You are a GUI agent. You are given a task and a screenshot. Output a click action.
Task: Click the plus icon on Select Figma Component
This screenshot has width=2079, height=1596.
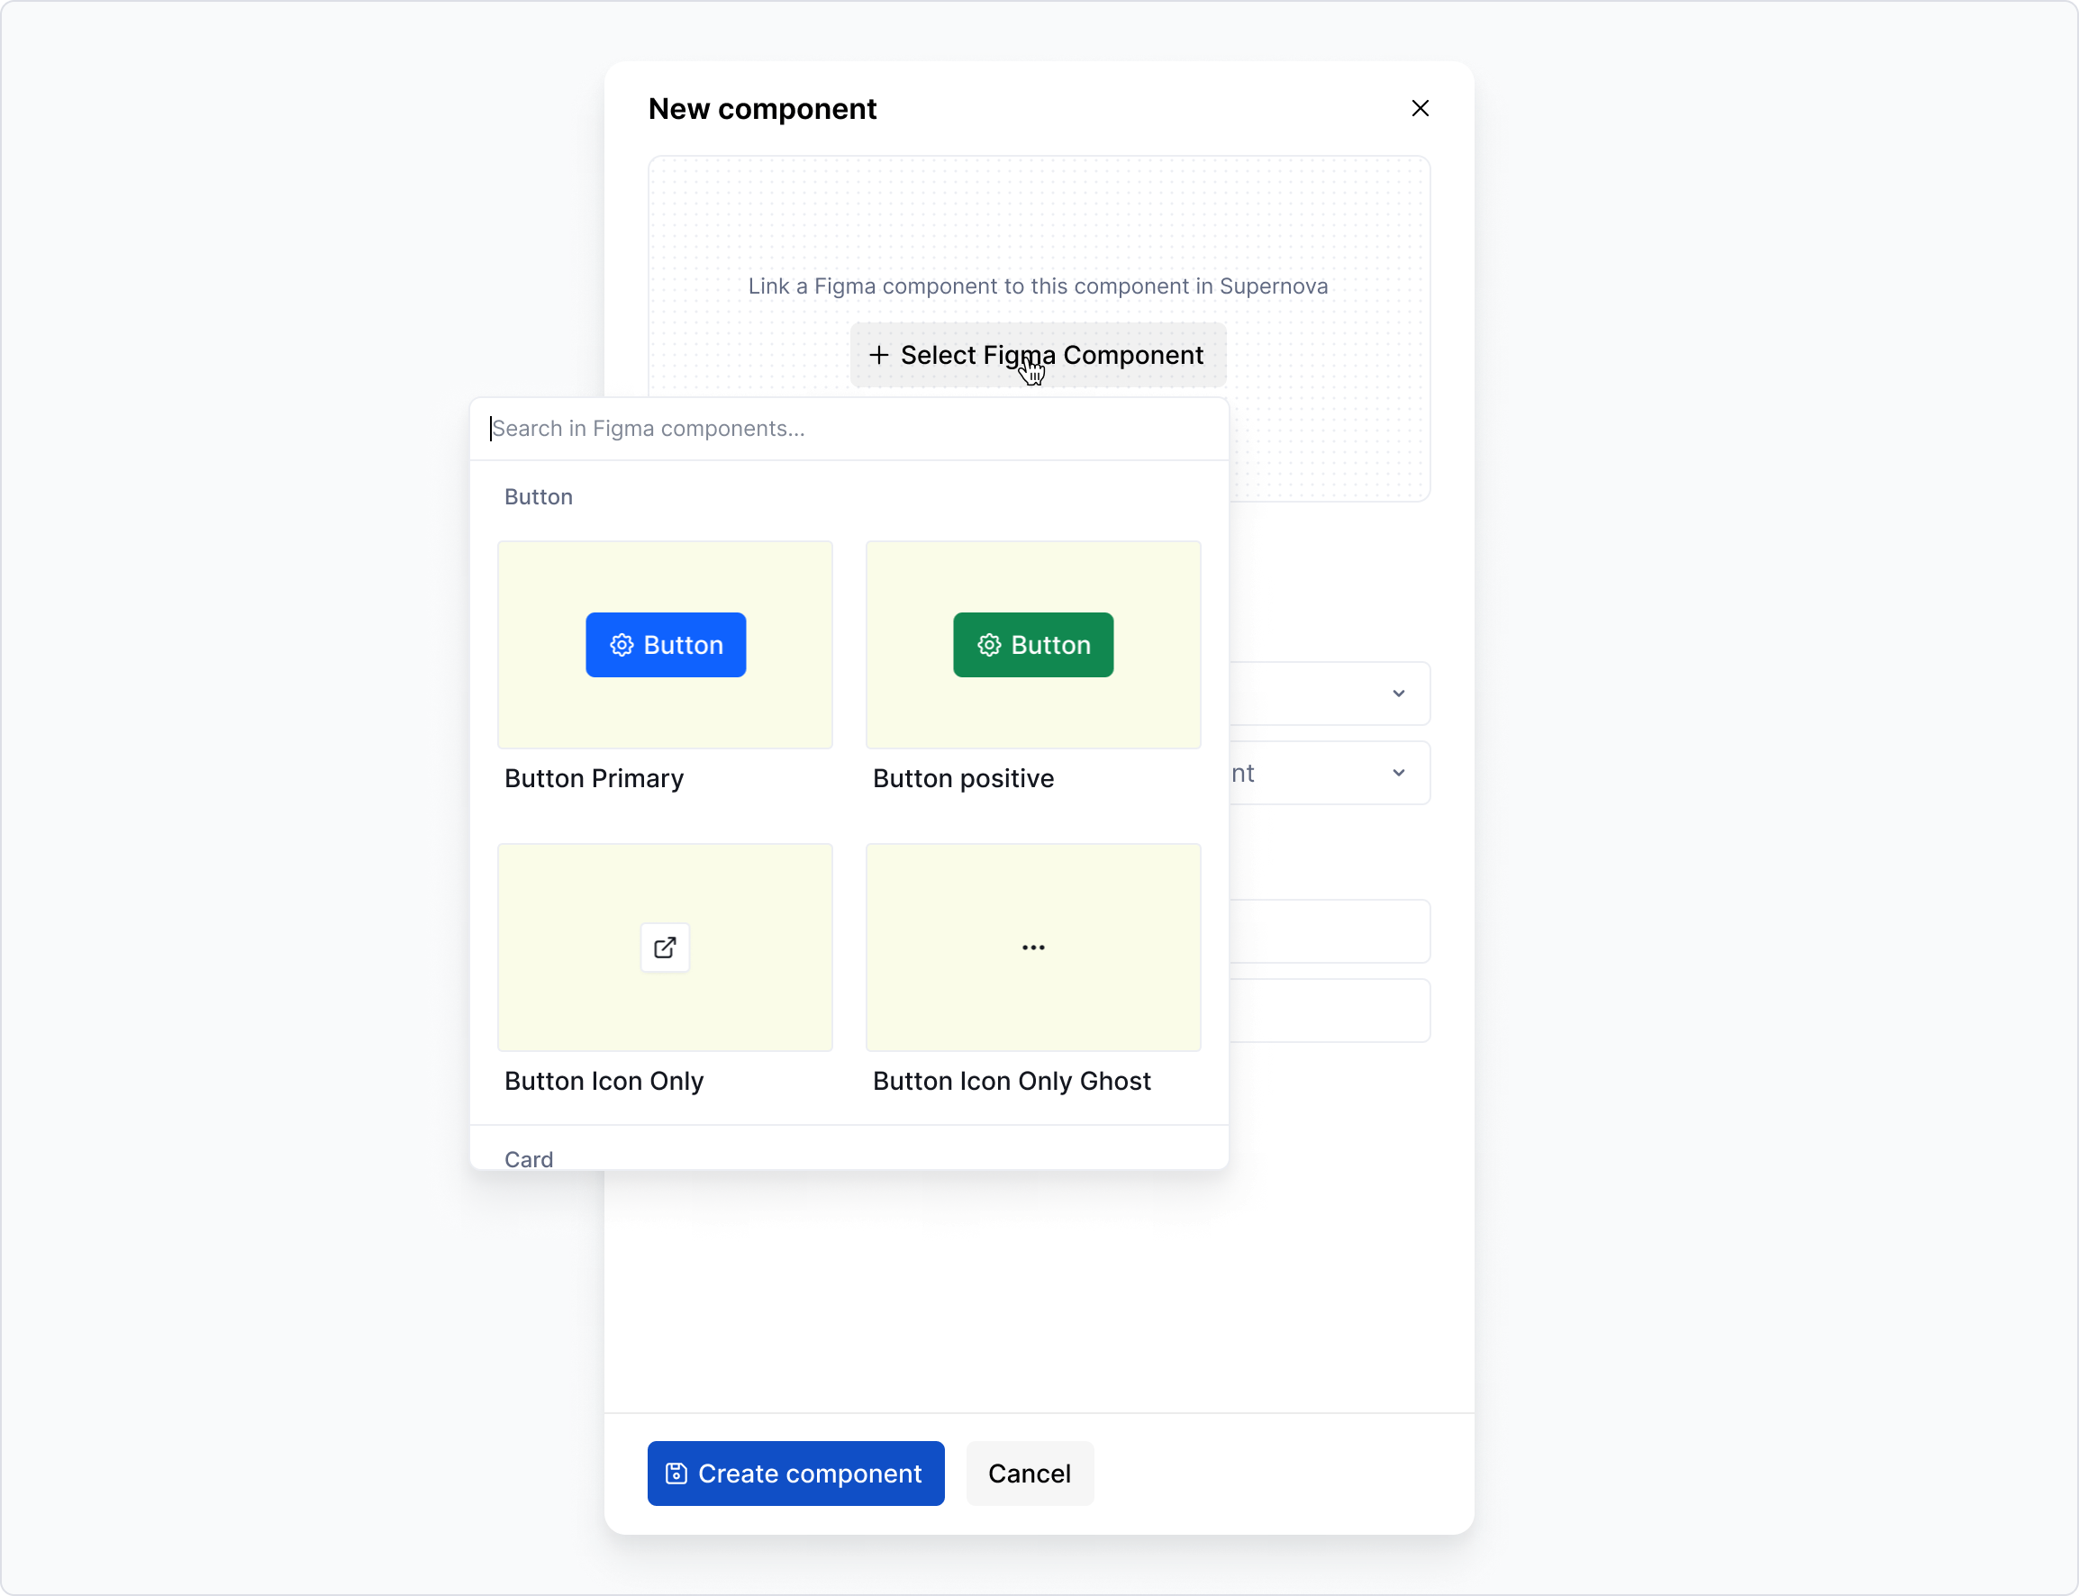click(879, 354)
